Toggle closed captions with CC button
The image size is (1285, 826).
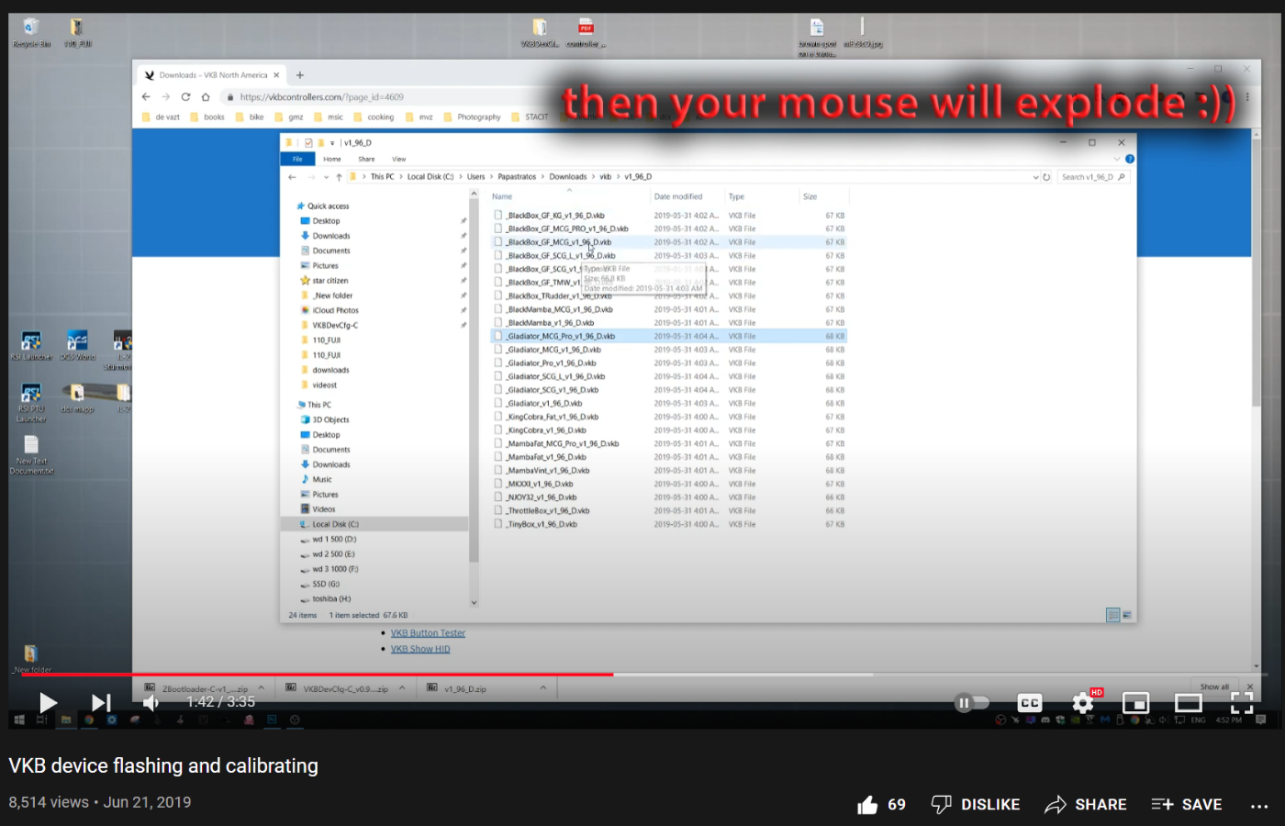click(1030, 703)
